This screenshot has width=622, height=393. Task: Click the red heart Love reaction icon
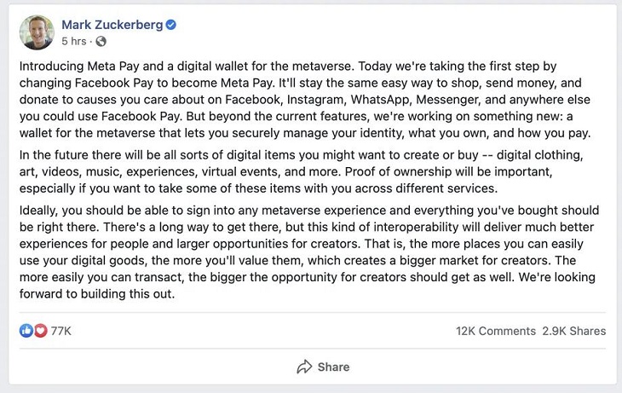[x=40, y=331]
